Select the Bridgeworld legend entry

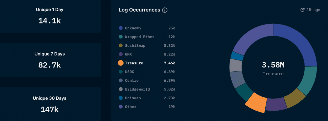point(137,89)
